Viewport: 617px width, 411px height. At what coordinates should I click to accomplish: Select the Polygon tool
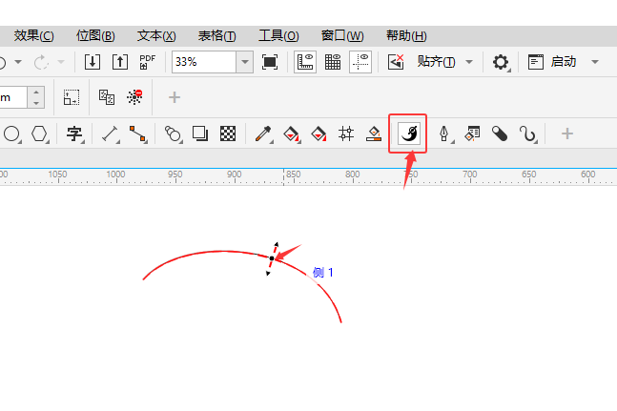click(39, 134)
